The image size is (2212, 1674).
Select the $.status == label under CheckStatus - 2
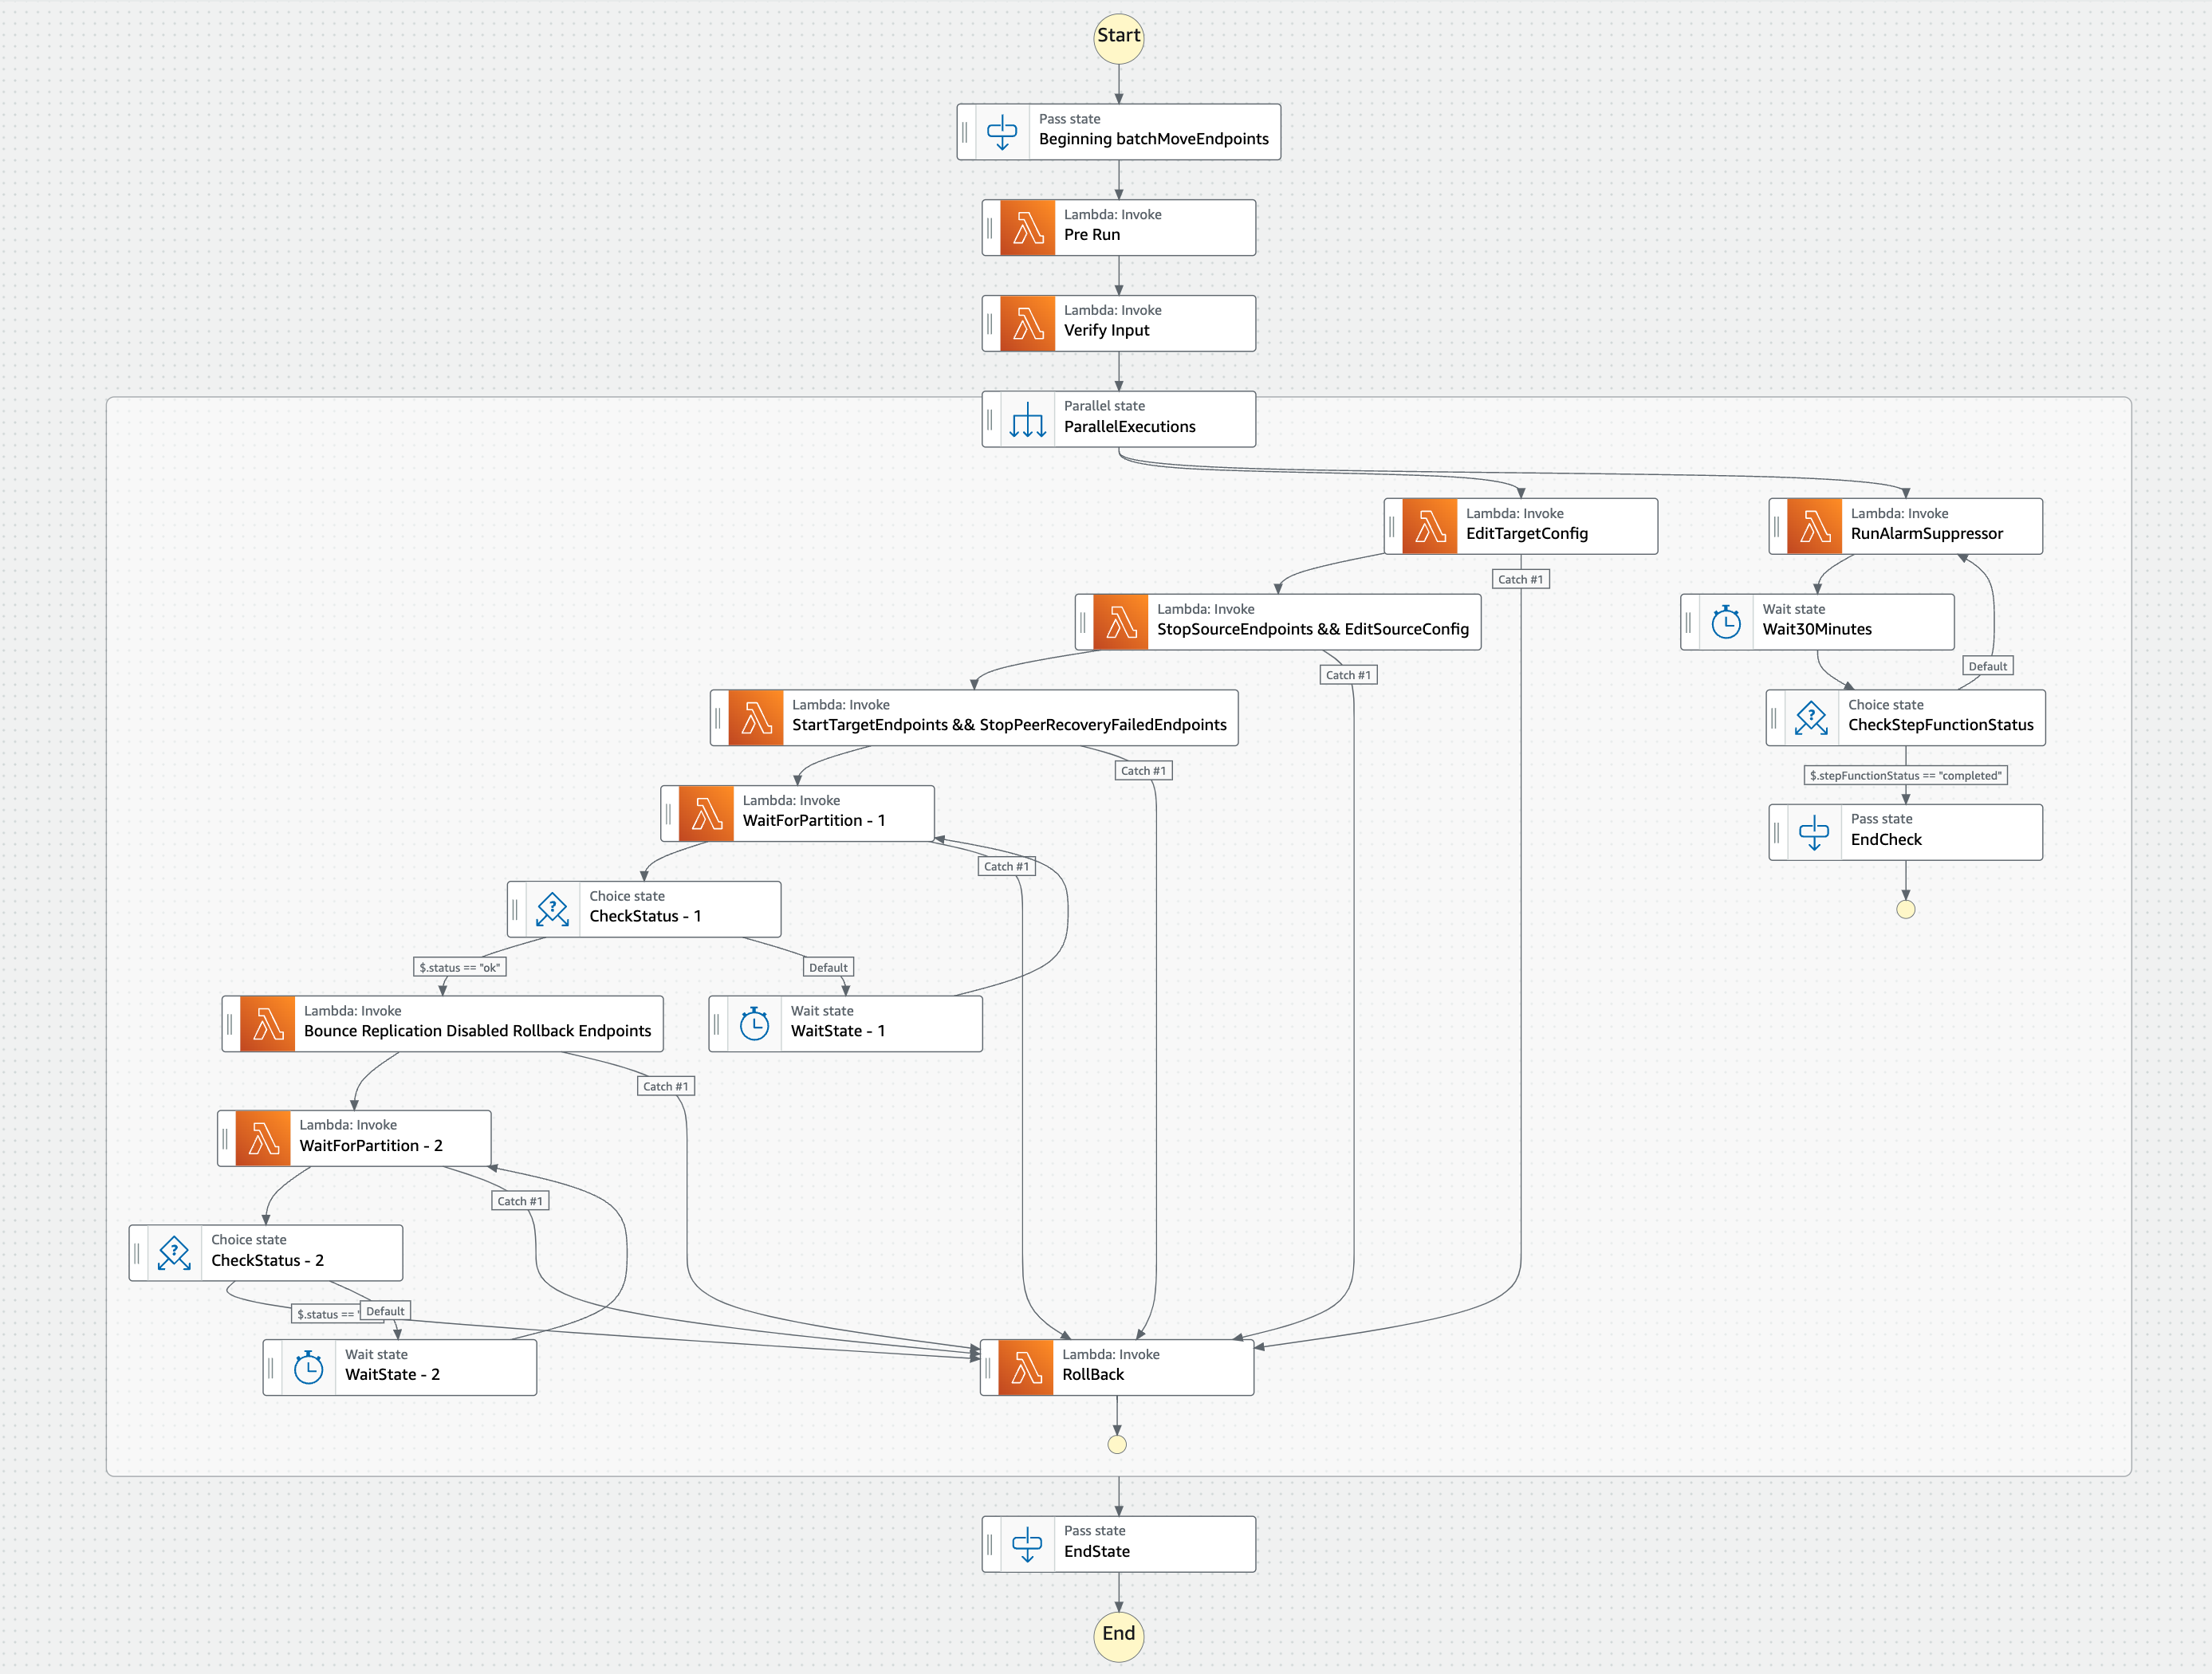326,1314
